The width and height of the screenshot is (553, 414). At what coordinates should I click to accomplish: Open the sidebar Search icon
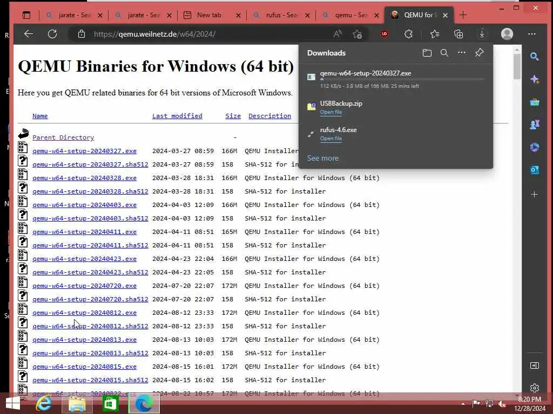pos(534,56)
